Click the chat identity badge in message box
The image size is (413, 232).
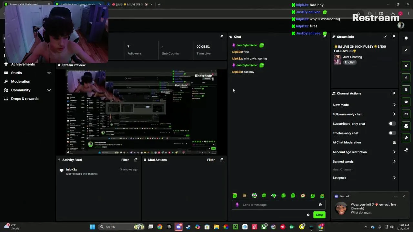click(x=237, y=205)
